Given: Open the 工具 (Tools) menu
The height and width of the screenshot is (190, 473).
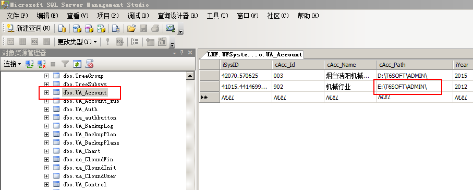Looking at the screenshot, I should pyautogui.click(x=217, y=16).
